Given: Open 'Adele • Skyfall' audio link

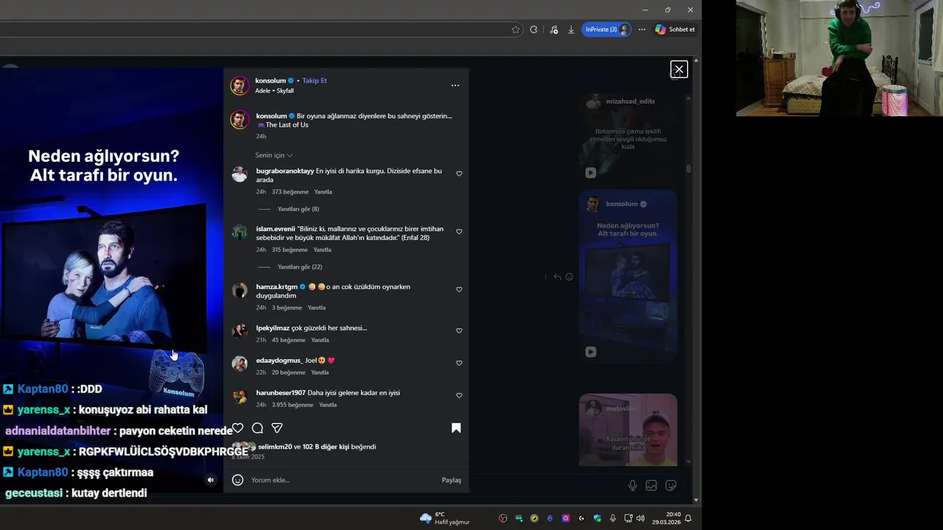Looking at the screenshot, I should 274,91.
